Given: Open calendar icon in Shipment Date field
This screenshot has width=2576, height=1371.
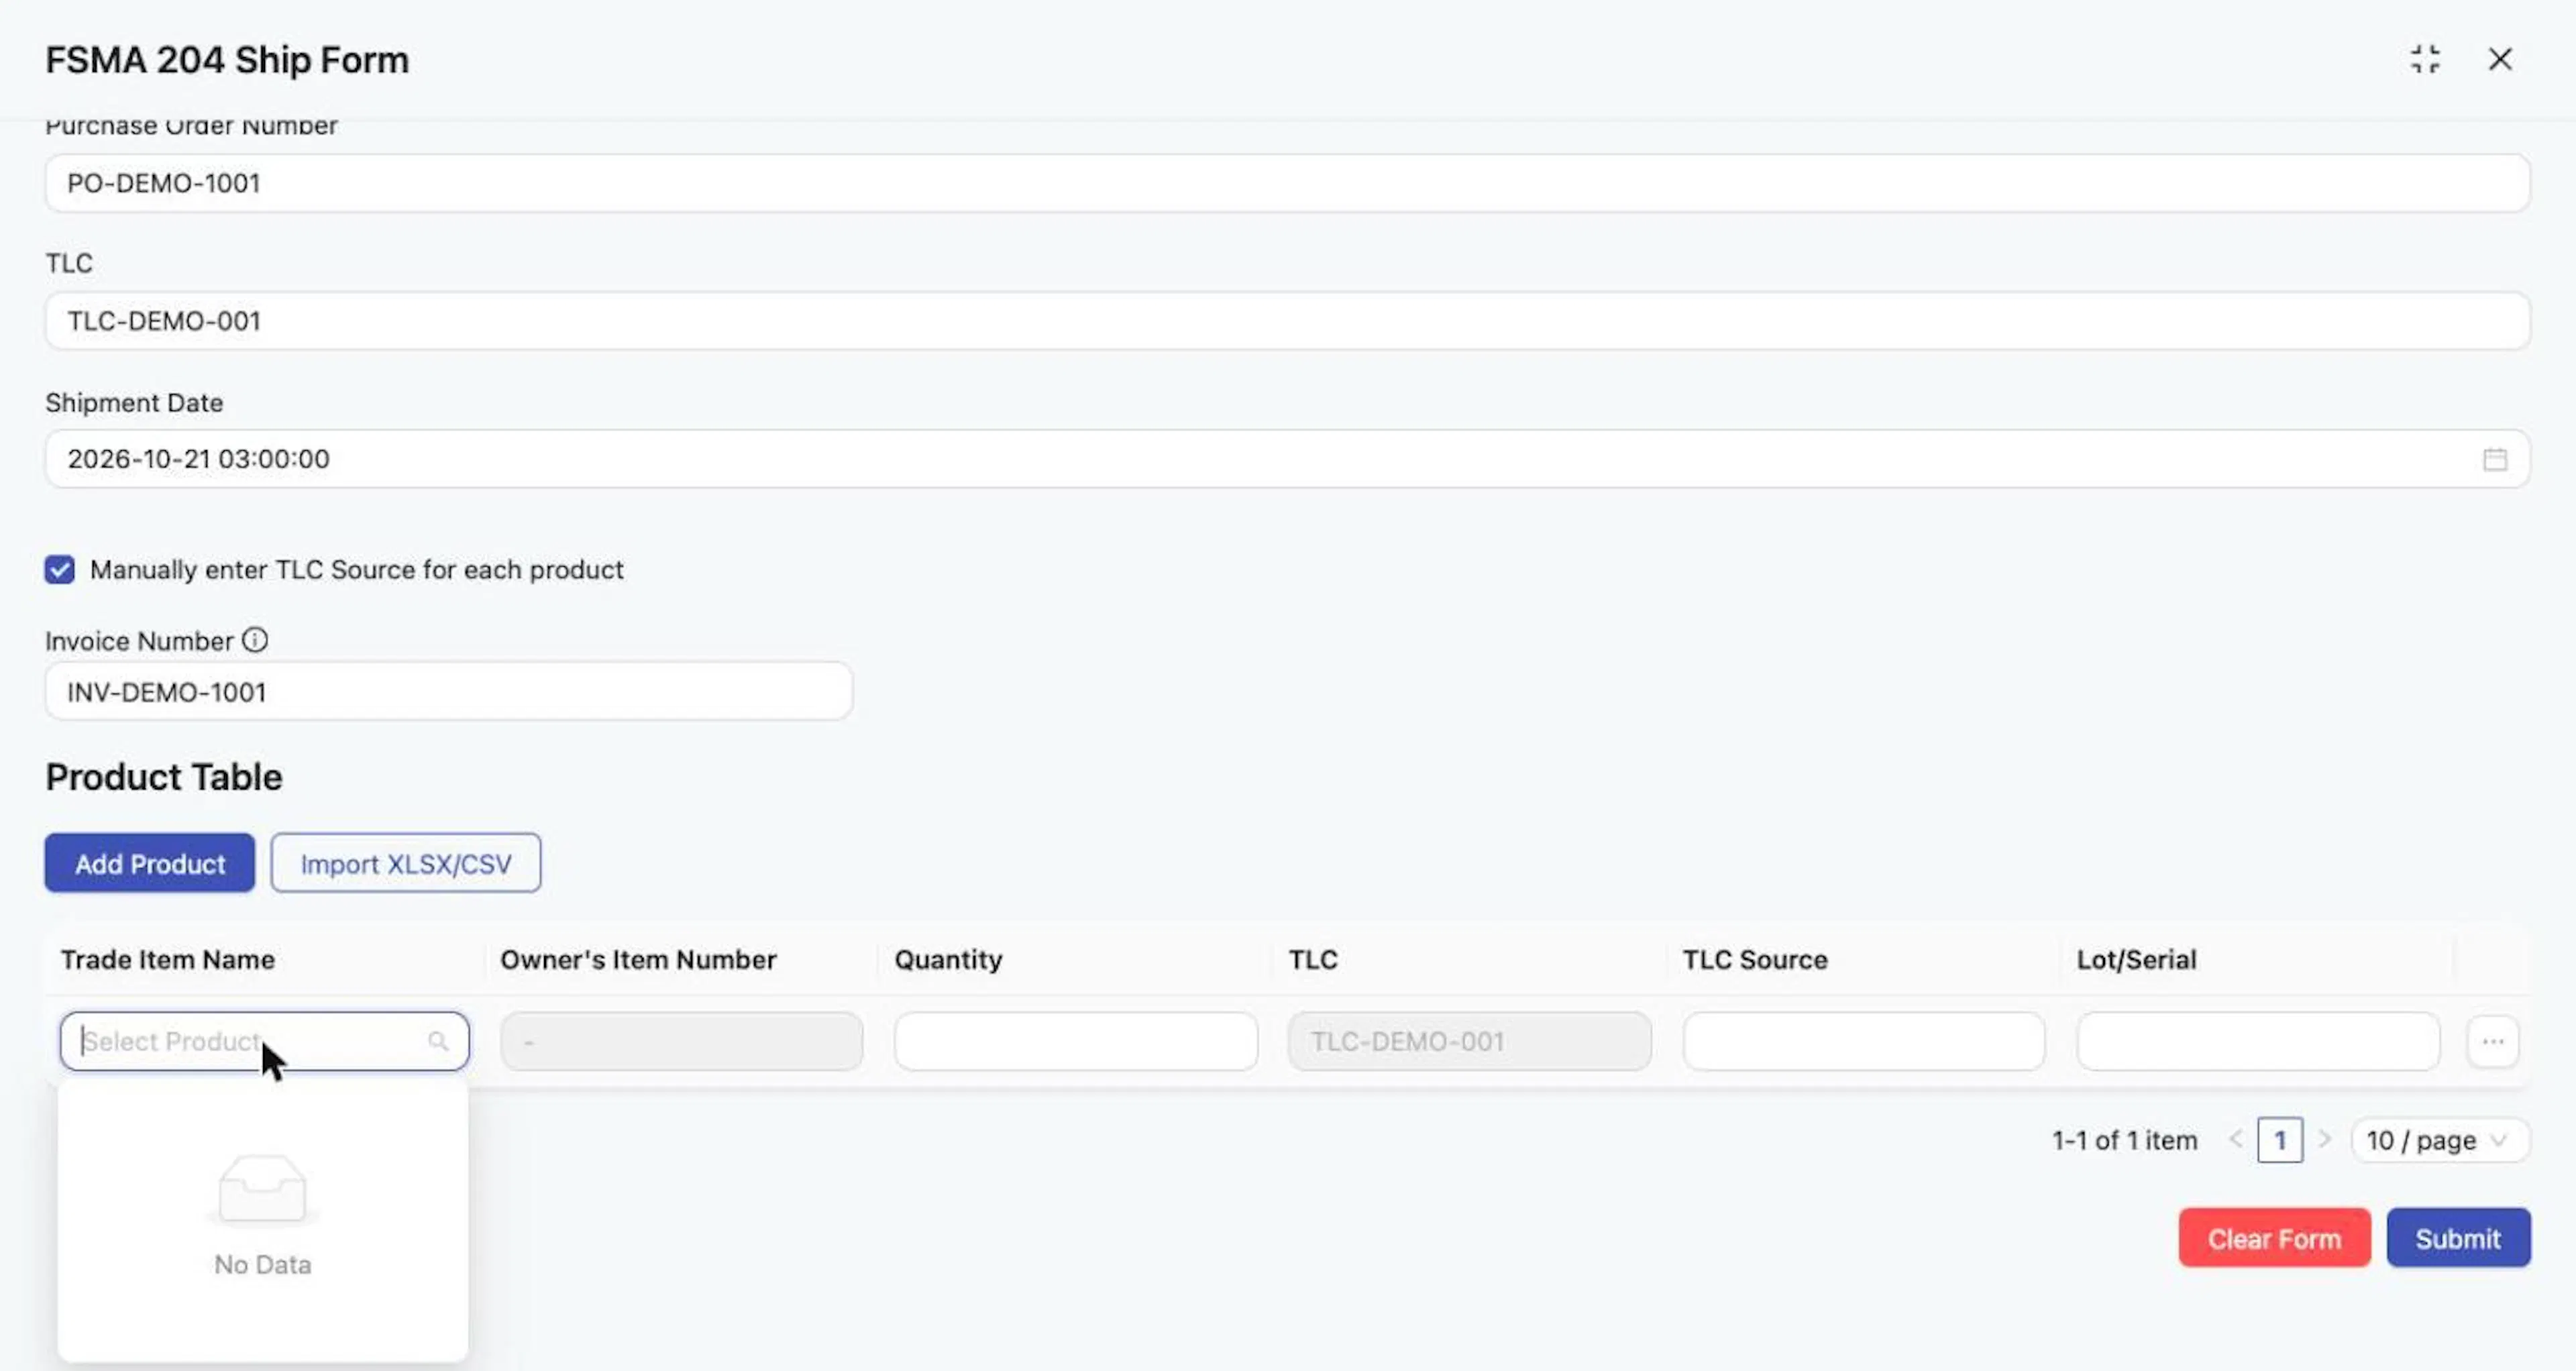Looking at the screenshot, I should pos(2495,459).
